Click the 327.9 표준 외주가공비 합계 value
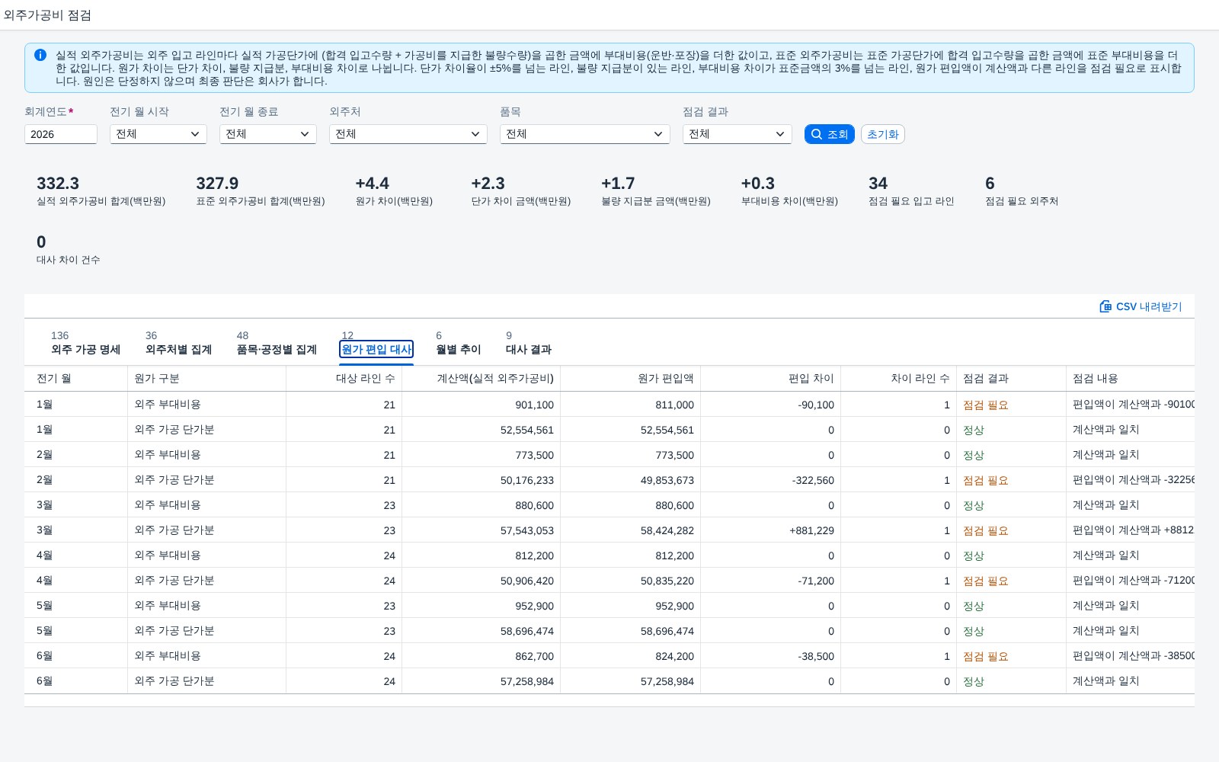The image size is (1219, 762). point(217,184)
